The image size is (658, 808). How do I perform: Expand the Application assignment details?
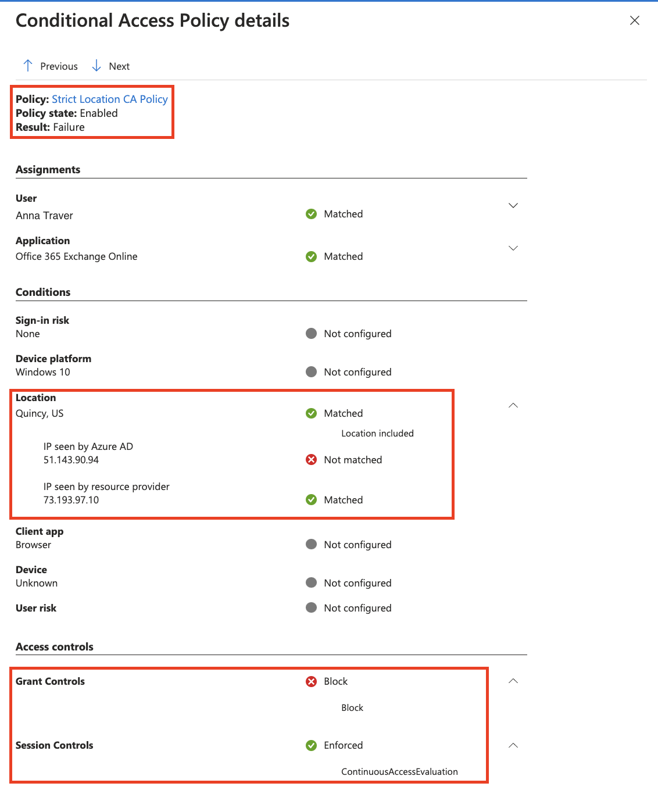pyautogui.click(x=513, y=248)
